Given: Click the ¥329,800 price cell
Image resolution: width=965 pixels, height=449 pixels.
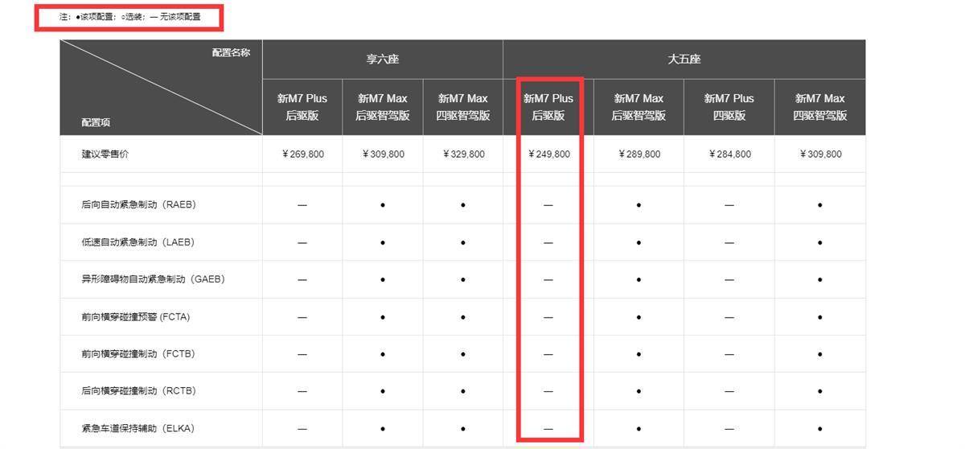Looking at the screenshot, I should tap(464, 154).
